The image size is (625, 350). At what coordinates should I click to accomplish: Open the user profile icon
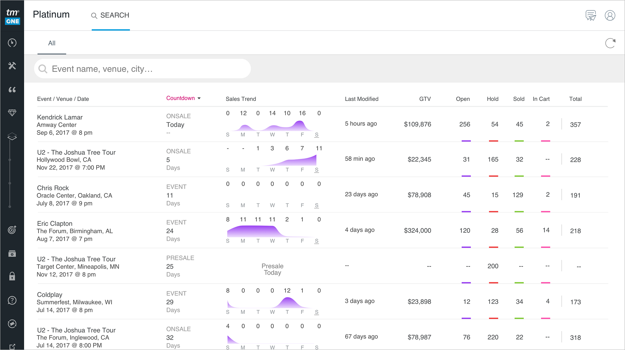tap(610, 15)
